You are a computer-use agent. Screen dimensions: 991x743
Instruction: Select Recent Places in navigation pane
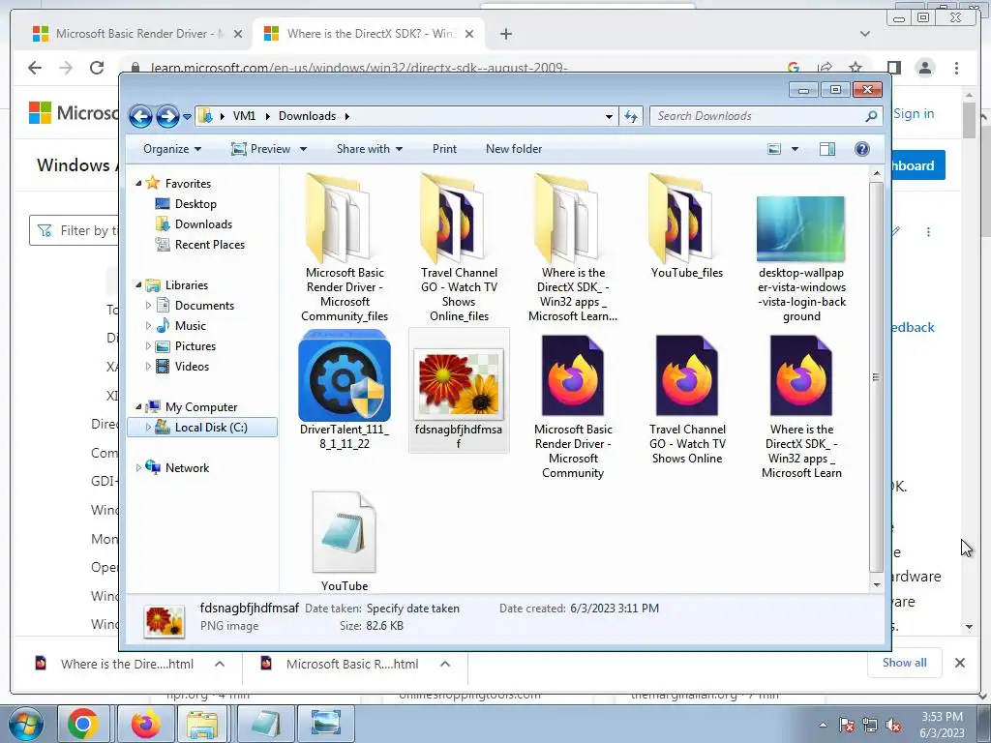pos(210,245)
